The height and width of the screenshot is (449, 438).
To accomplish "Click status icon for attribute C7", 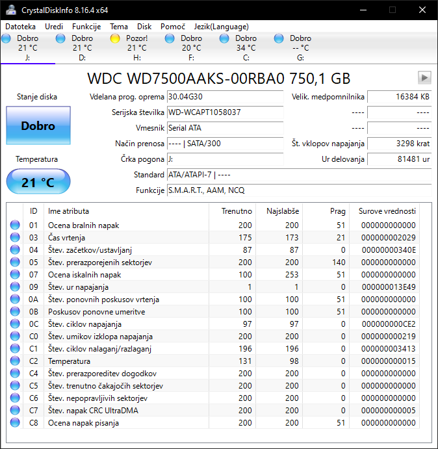I will point(15,410).
